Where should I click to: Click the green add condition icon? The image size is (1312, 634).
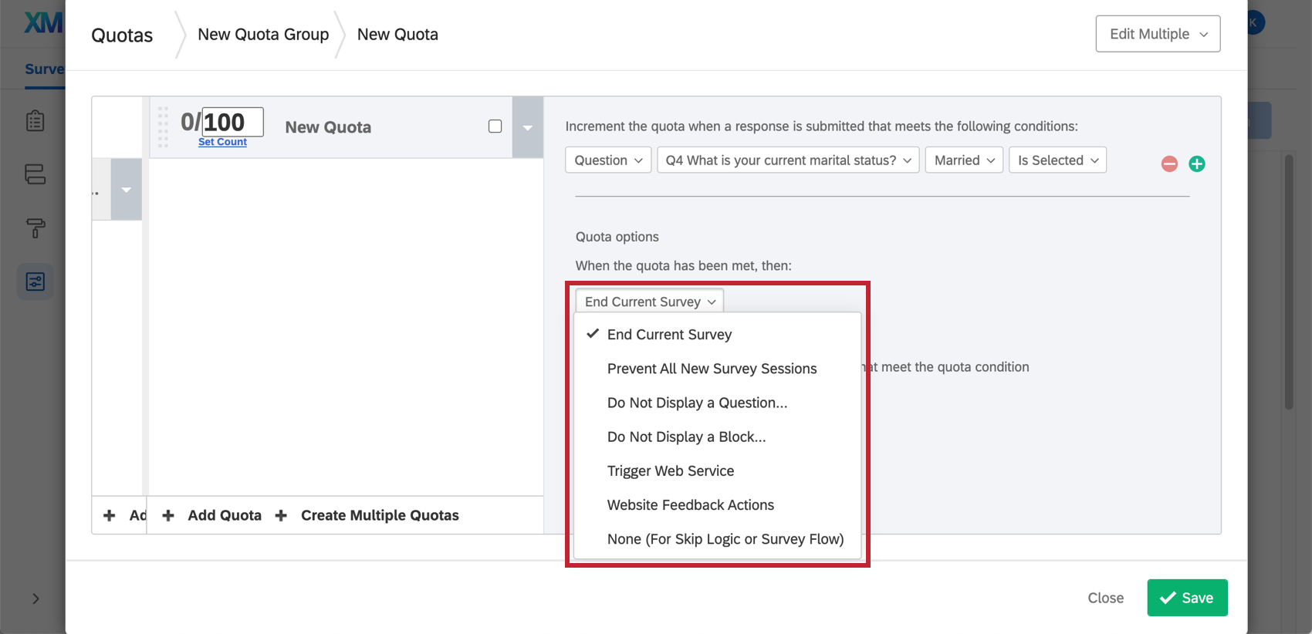point(1196,164)
